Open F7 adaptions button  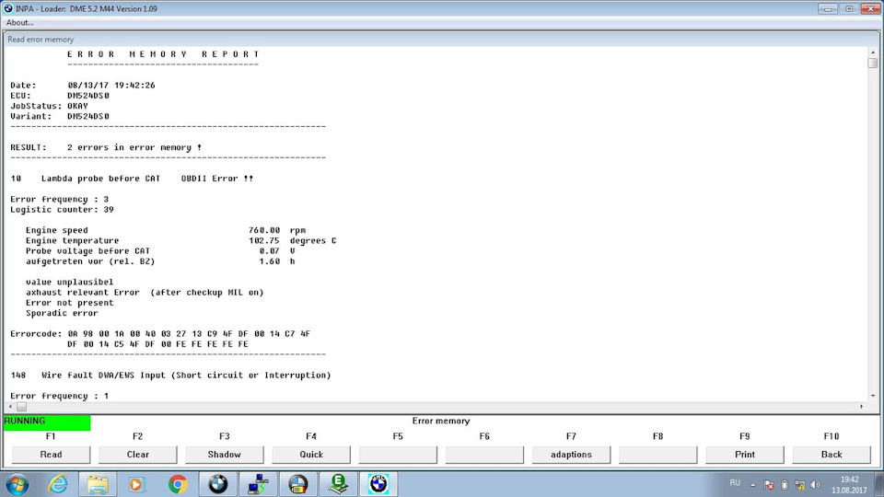[x=571, y=454]
